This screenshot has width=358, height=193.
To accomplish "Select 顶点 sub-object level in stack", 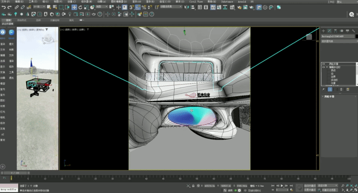I will pyautogui.click(x=333, y=71).
